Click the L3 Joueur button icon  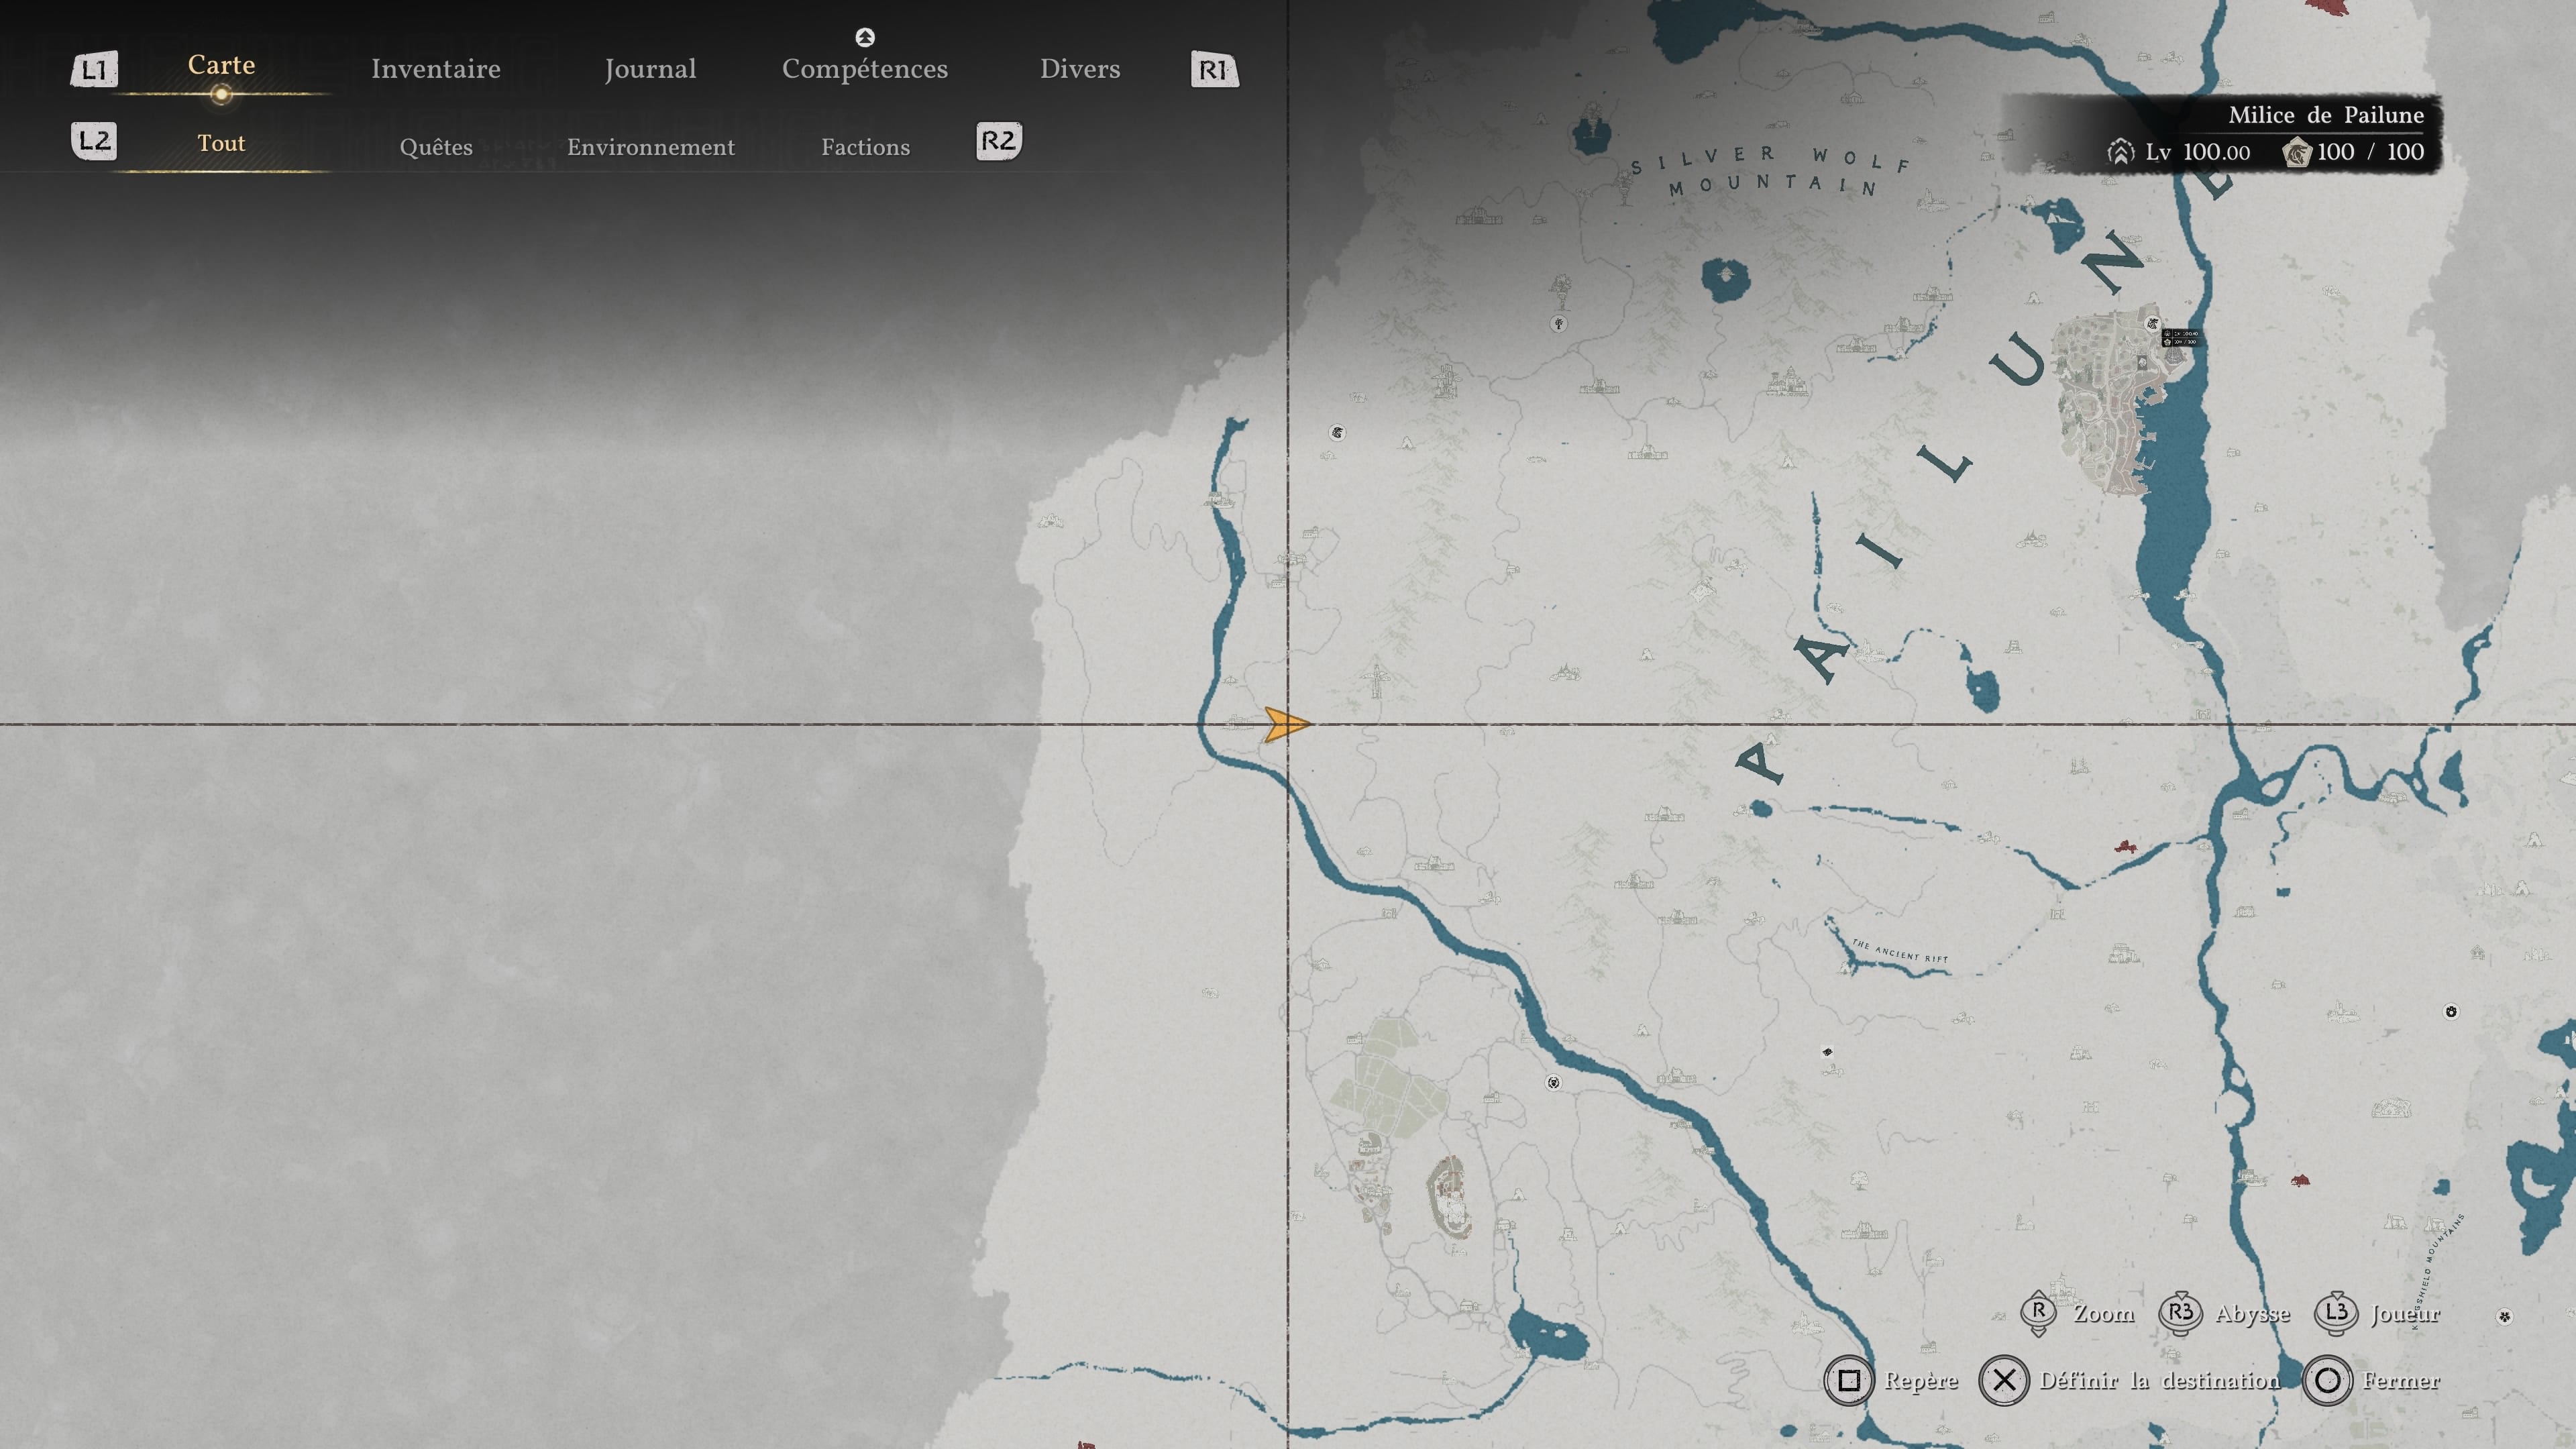click(x=2337, y=1313)
